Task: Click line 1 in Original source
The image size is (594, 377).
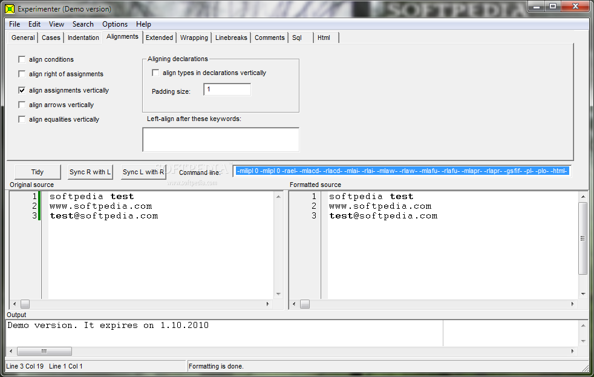Action: 92,197
